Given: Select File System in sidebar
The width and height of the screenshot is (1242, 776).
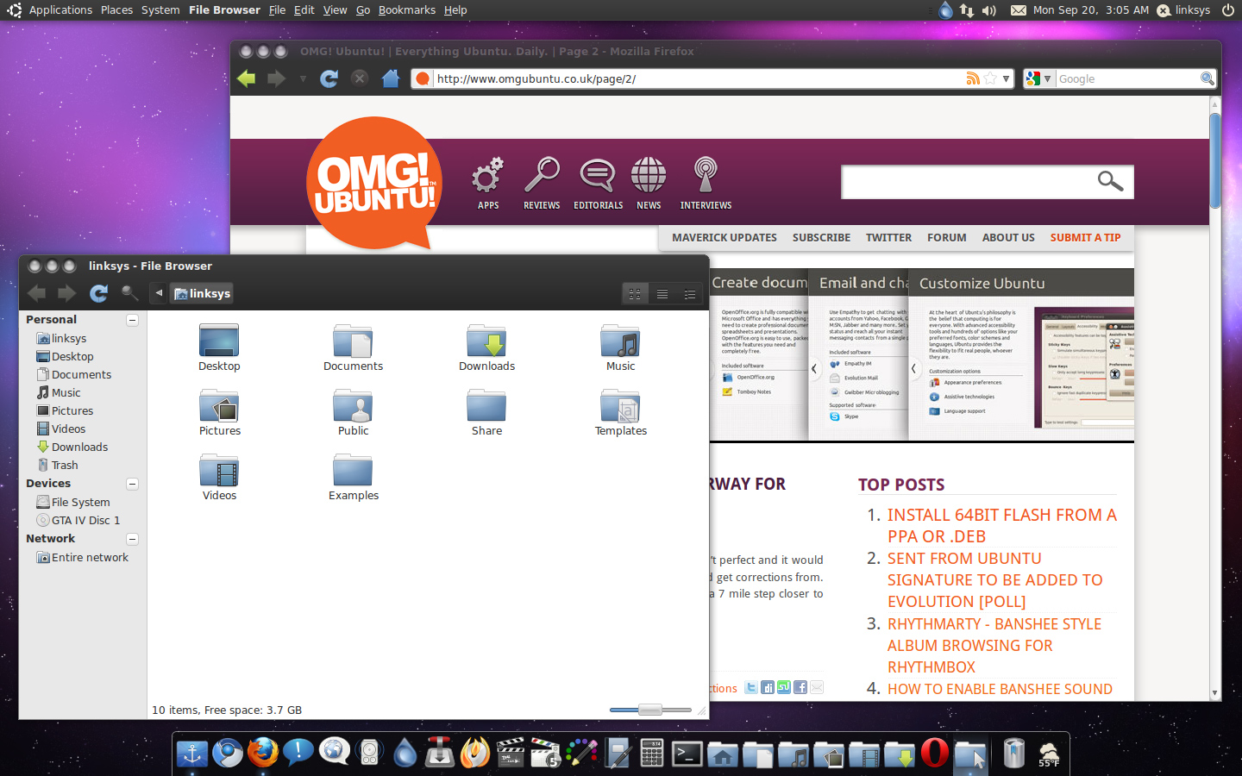Looking at the screenshot, I should pos(73,503).
